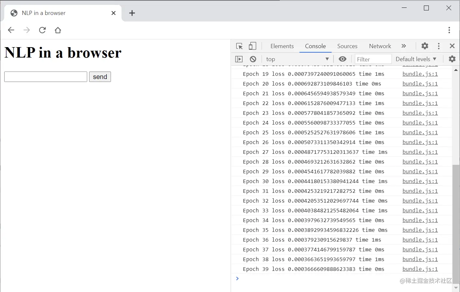
Task: Open bundle.js:1 link on Epoch 22 row
Action: [x=420, y=103]
